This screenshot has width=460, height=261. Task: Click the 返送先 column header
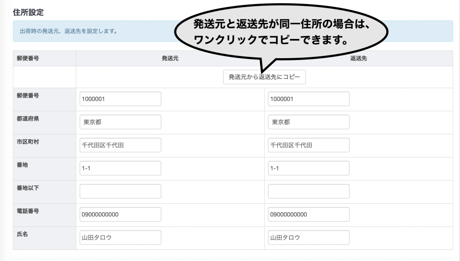click(358, 59)
